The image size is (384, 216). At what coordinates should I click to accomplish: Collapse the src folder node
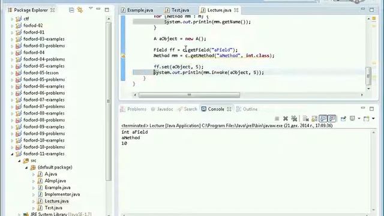pos(19,161)
